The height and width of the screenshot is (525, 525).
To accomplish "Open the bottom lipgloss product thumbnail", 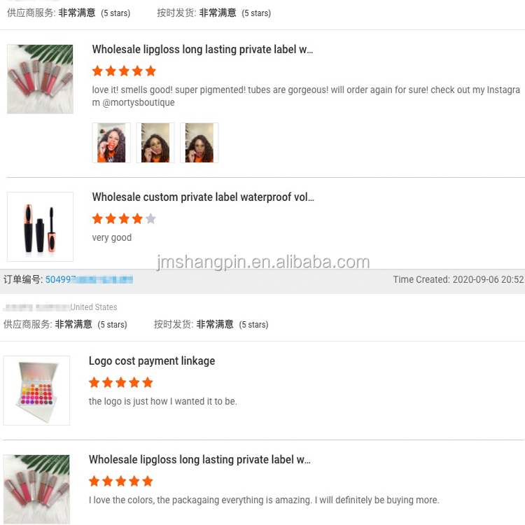I will (37, 489).
